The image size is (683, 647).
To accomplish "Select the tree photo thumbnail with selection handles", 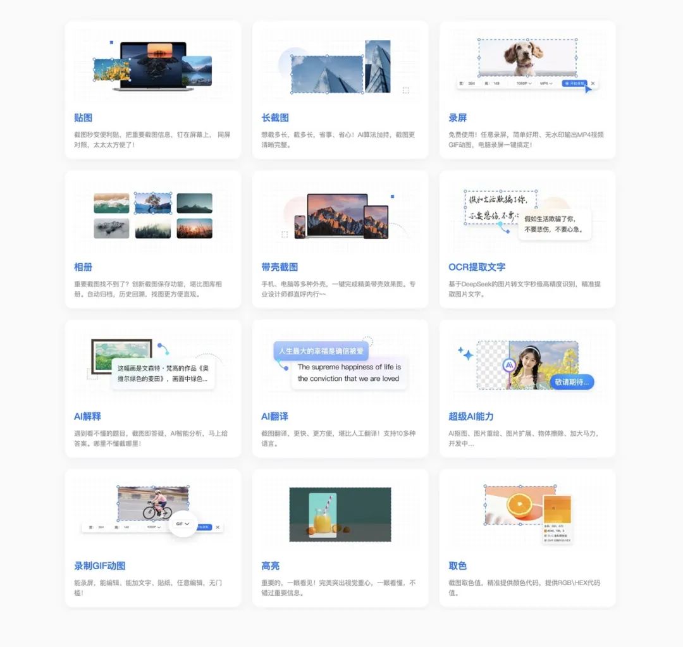I will [x=153, y=203].
